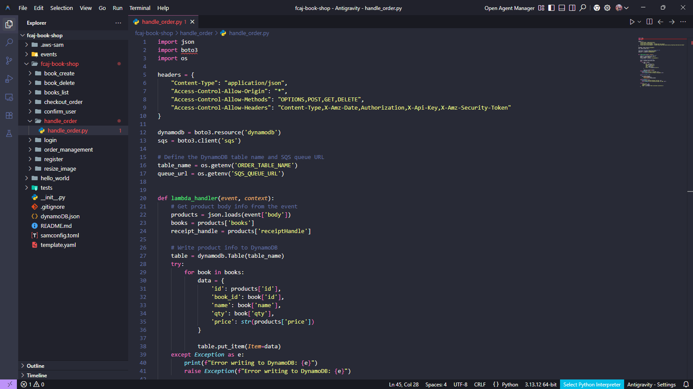Open the Extensions view
This screenshot has height=389, width=693.
click(9, 115)
